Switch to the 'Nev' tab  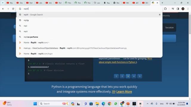point(116,3)
